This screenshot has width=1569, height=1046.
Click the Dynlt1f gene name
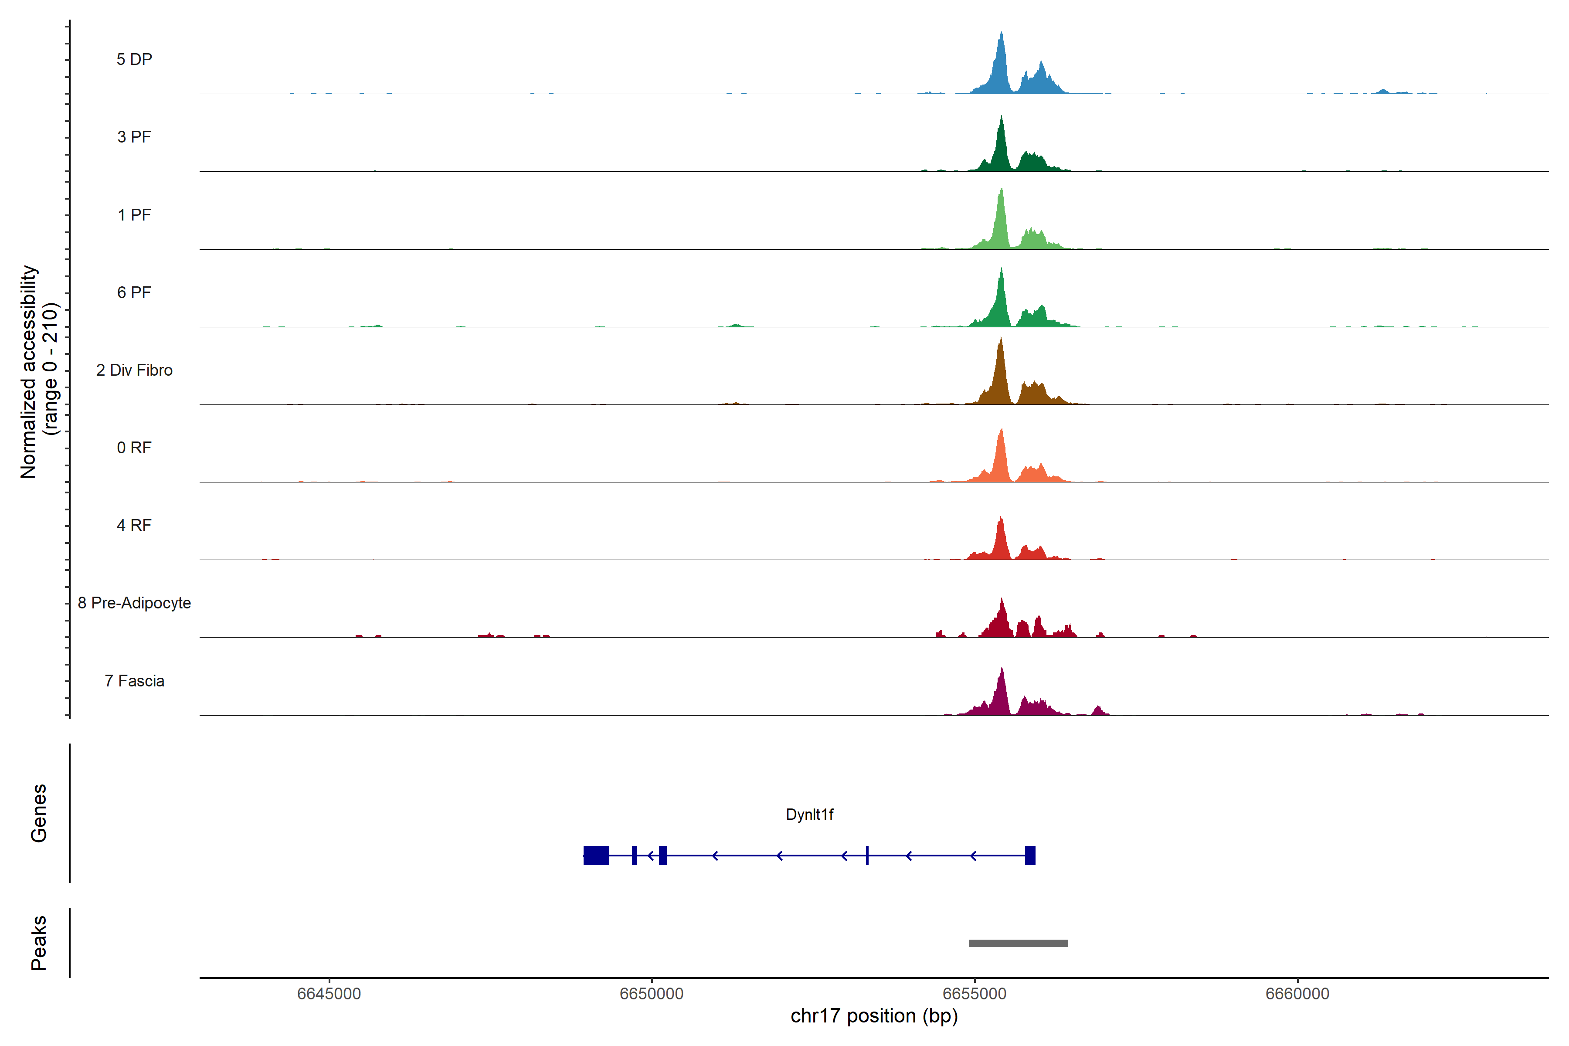809,815
